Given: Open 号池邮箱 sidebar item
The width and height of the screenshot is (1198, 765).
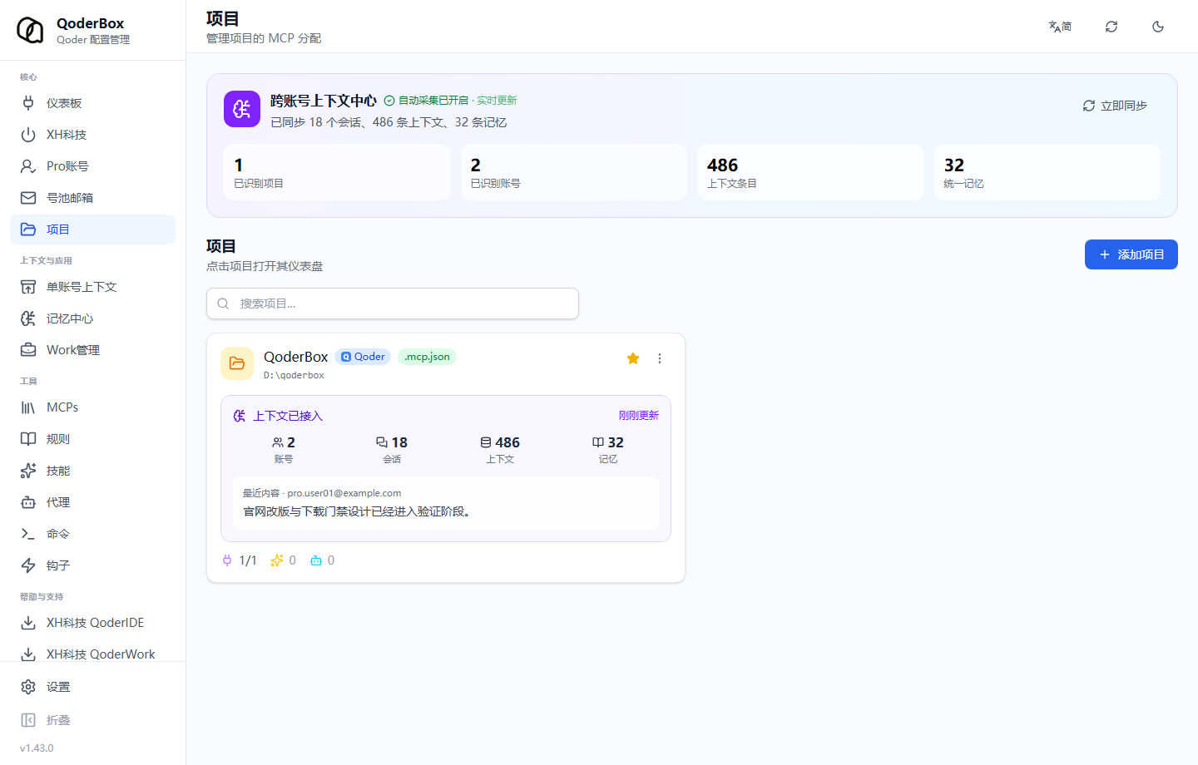Looking at the screenshot, I should tap(92, 198).
